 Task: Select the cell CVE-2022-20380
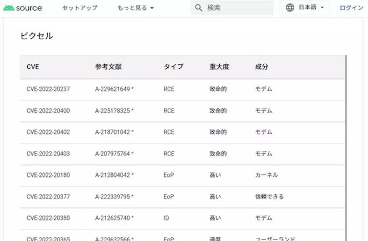[48, 218]
